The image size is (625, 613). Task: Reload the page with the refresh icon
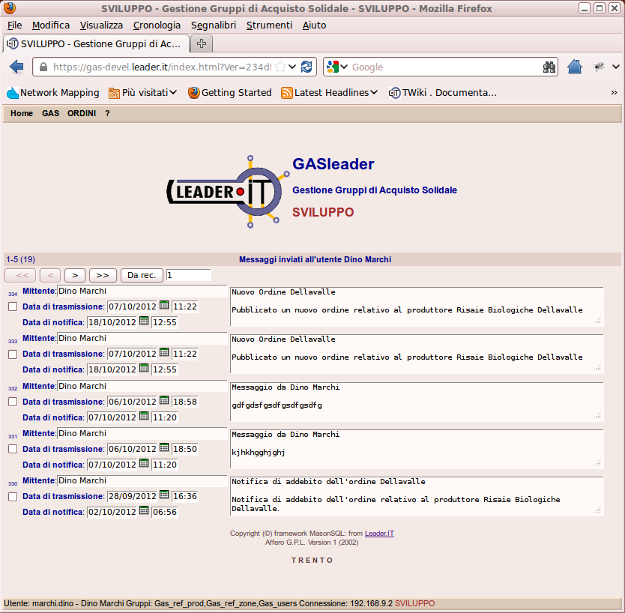click(307, 67)
